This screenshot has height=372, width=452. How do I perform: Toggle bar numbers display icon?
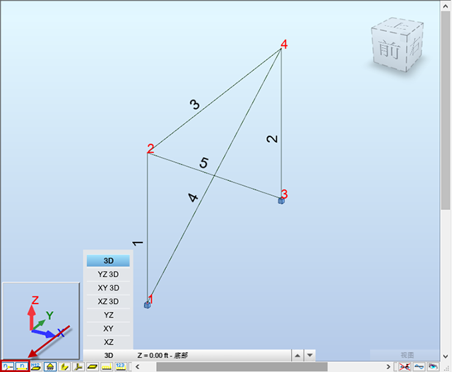point(22,366)
